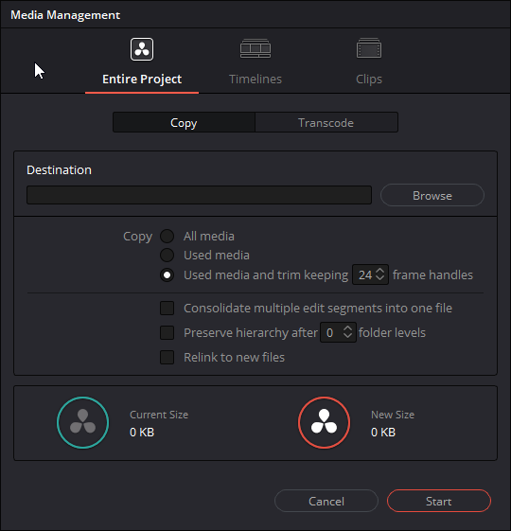Viewport: 511px width, 531px height.
Task: Select the All media radio button
Action: point(167,236)
